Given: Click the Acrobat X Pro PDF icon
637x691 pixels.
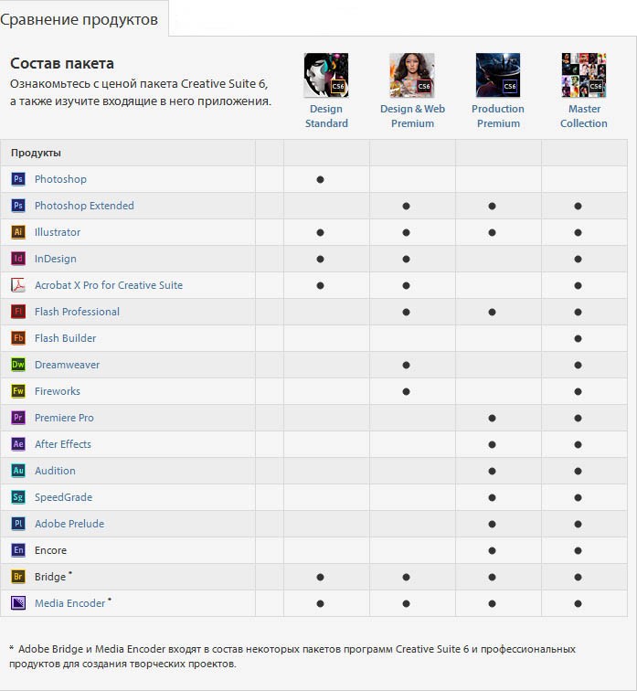Looking at the screenshot, I should pyautogui.click(x=18, y=285).
